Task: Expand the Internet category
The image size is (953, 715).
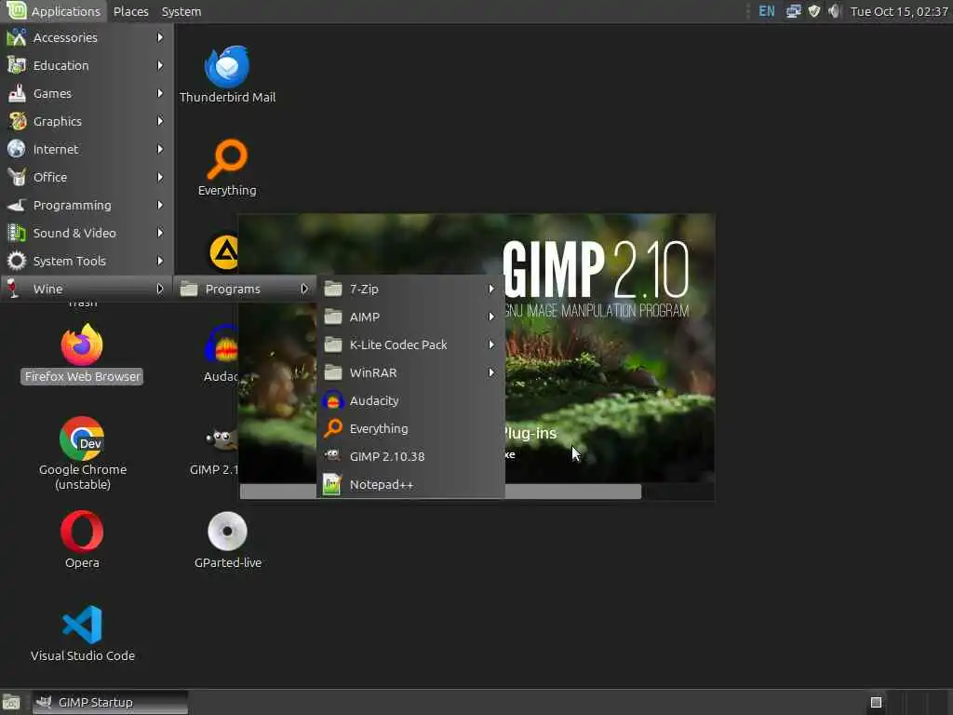Action: [87, 150]
